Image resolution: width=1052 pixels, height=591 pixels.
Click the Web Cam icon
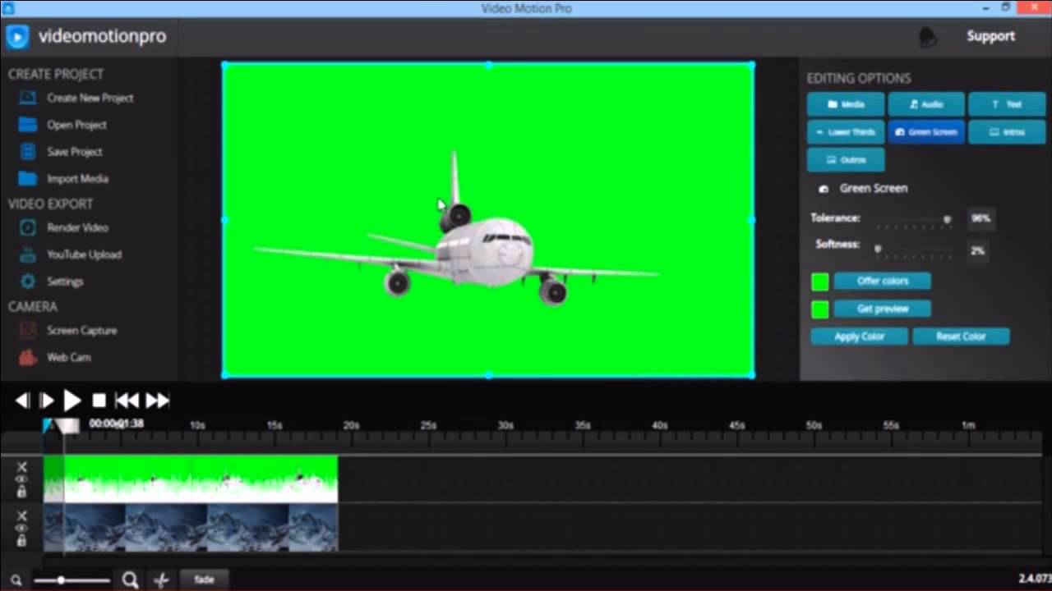point(28,358)
